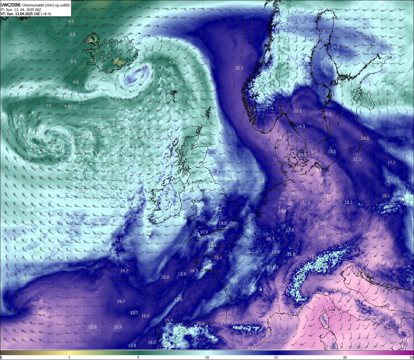
Task: Click the map value "20.6"
Action: pos(365,138)
